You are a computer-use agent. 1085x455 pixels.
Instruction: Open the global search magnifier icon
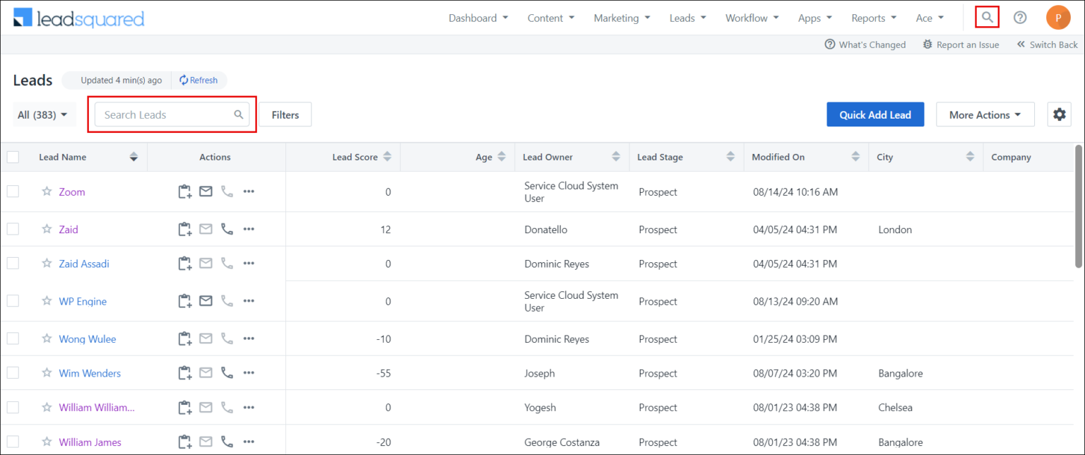click(x=987, y=18)
